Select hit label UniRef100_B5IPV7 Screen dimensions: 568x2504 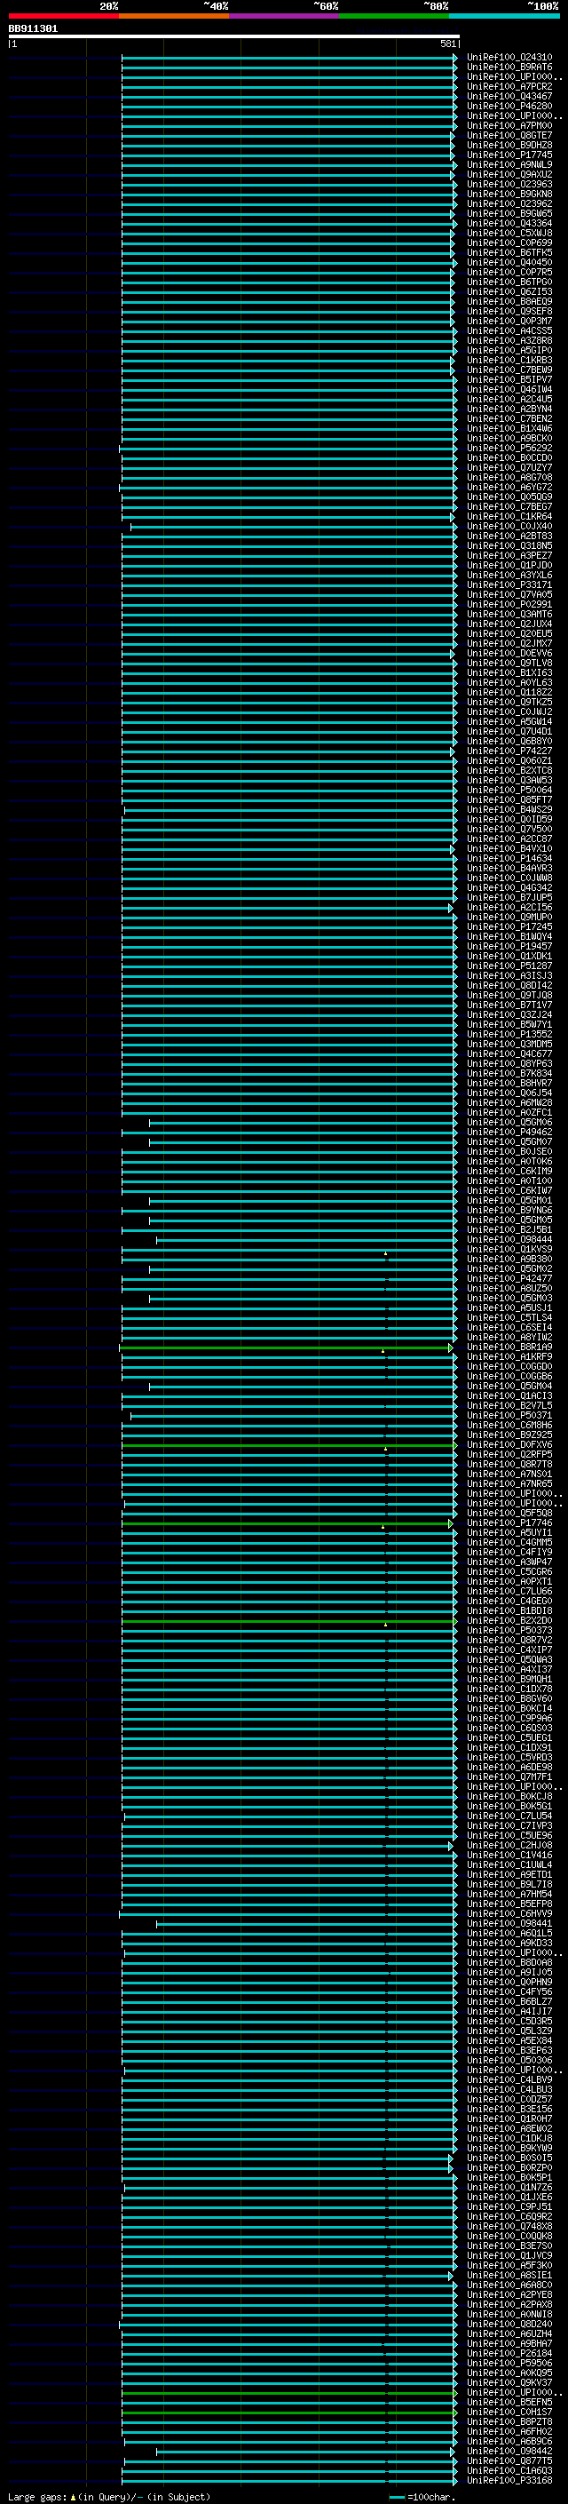tap(509, 380)
